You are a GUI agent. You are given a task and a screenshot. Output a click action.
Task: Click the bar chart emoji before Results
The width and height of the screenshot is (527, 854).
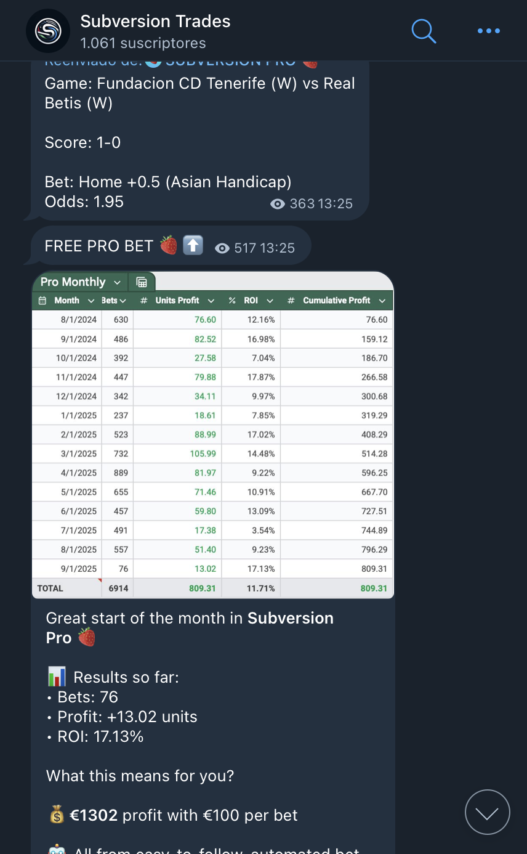57,678
